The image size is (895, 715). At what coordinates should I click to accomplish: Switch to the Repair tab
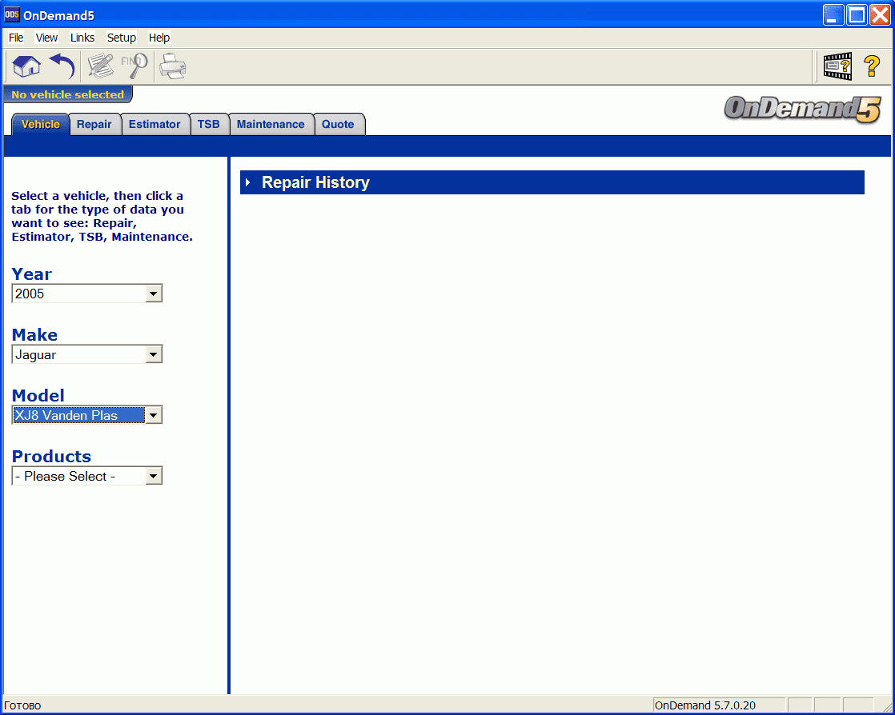pos(94,124)
